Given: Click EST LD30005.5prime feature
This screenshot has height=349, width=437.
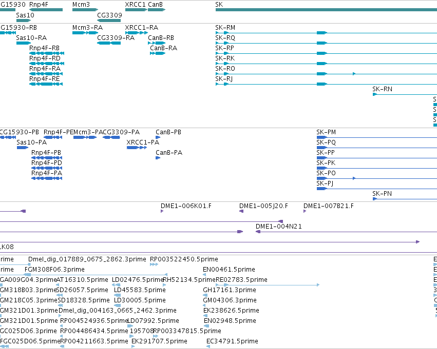Looking at the screenshot, I should (x=117, y=305).
